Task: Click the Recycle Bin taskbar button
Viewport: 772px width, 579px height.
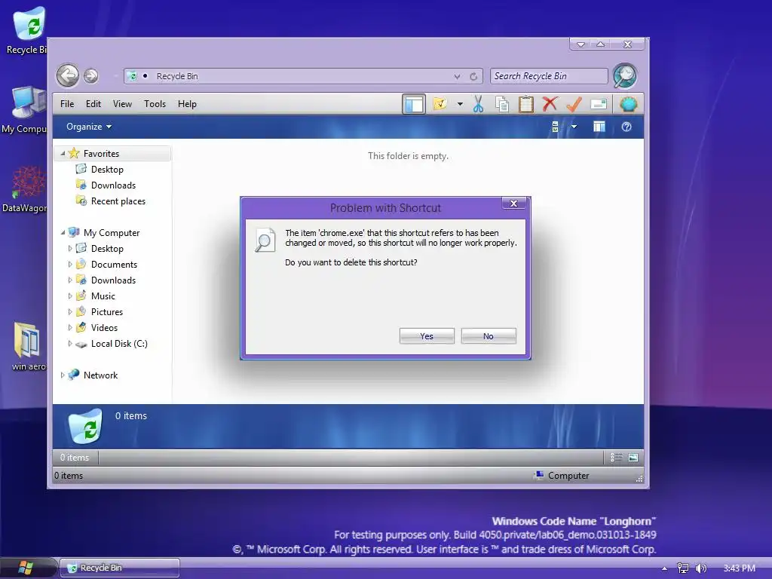Action: (120, 568)
